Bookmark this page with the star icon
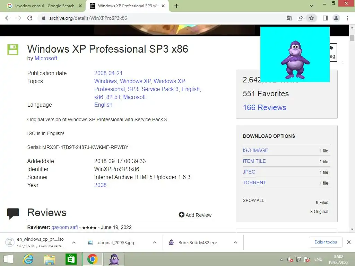The image size is (355, 266). coord(311,18)
